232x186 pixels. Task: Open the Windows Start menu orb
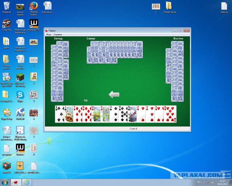pos(5,182)
